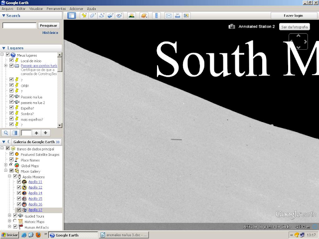The image size is (319, 239).
Task: Expand the Guided Tours node
Action: [9, 215]
